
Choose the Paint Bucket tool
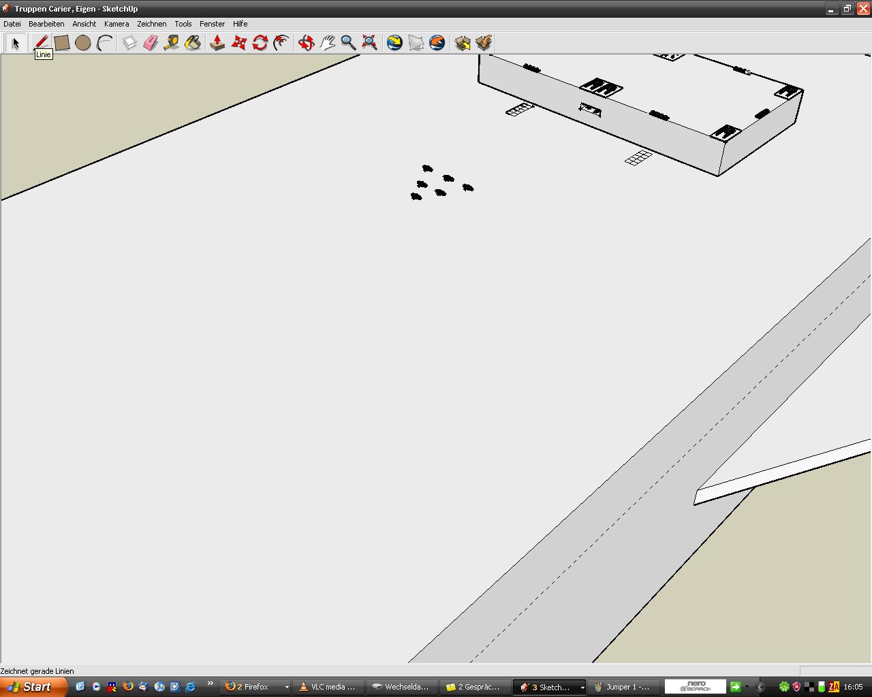(x=193, y=43)
